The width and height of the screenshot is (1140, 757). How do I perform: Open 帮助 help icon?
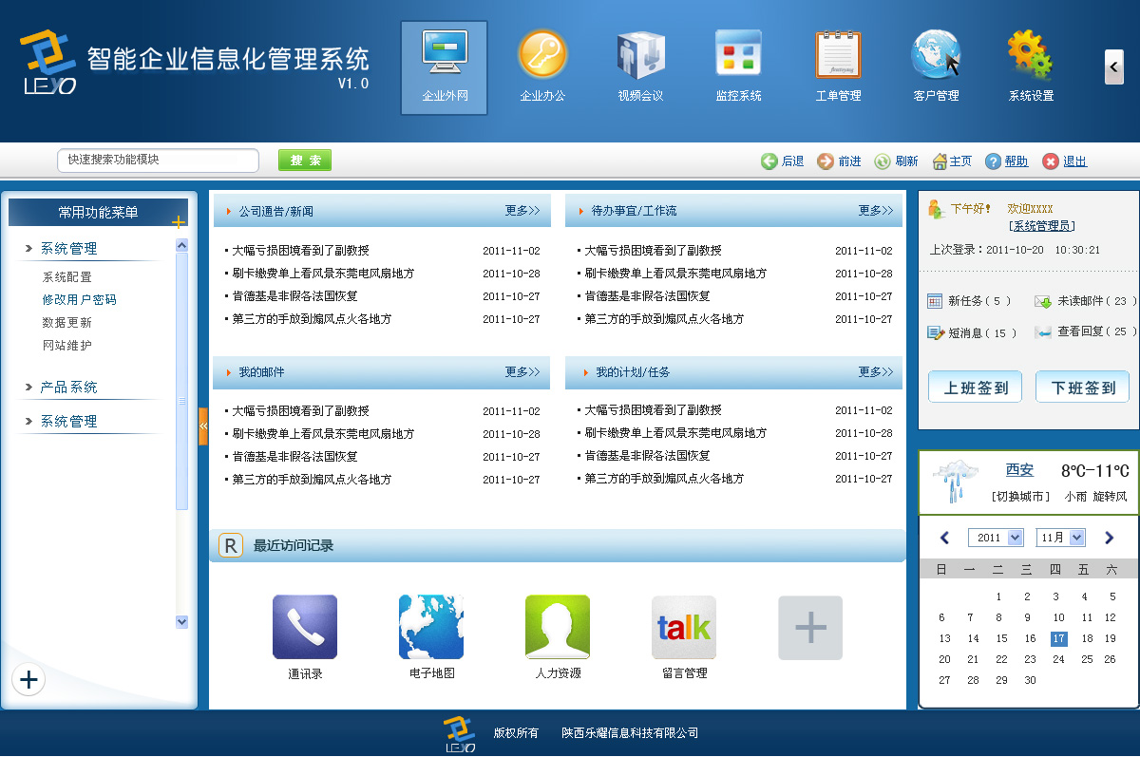click(x=994, y=161)
